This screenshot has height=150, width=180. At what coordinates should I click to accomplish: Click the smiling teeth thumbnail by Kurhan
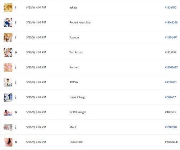(8, 67)
